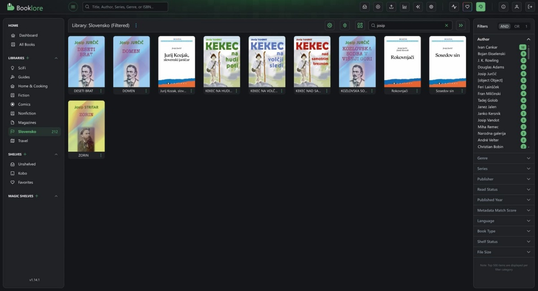Click the heart donate icon in top bar
The width and height of the screenshot is (538, 291).
click(x=468, y=7)
